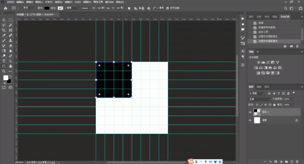Select the Hand tool
This screenshot has height=164, width=304.
(10, 66)
